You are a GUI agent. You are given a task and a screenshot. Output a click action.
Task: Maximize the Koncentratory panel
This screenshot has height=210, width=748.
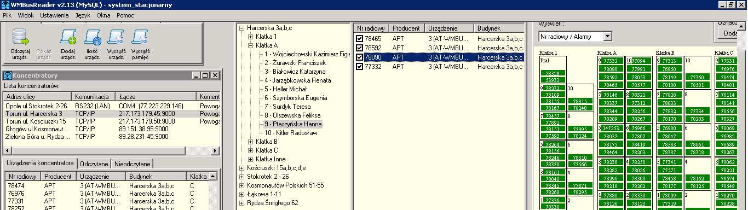click(205, 75)
